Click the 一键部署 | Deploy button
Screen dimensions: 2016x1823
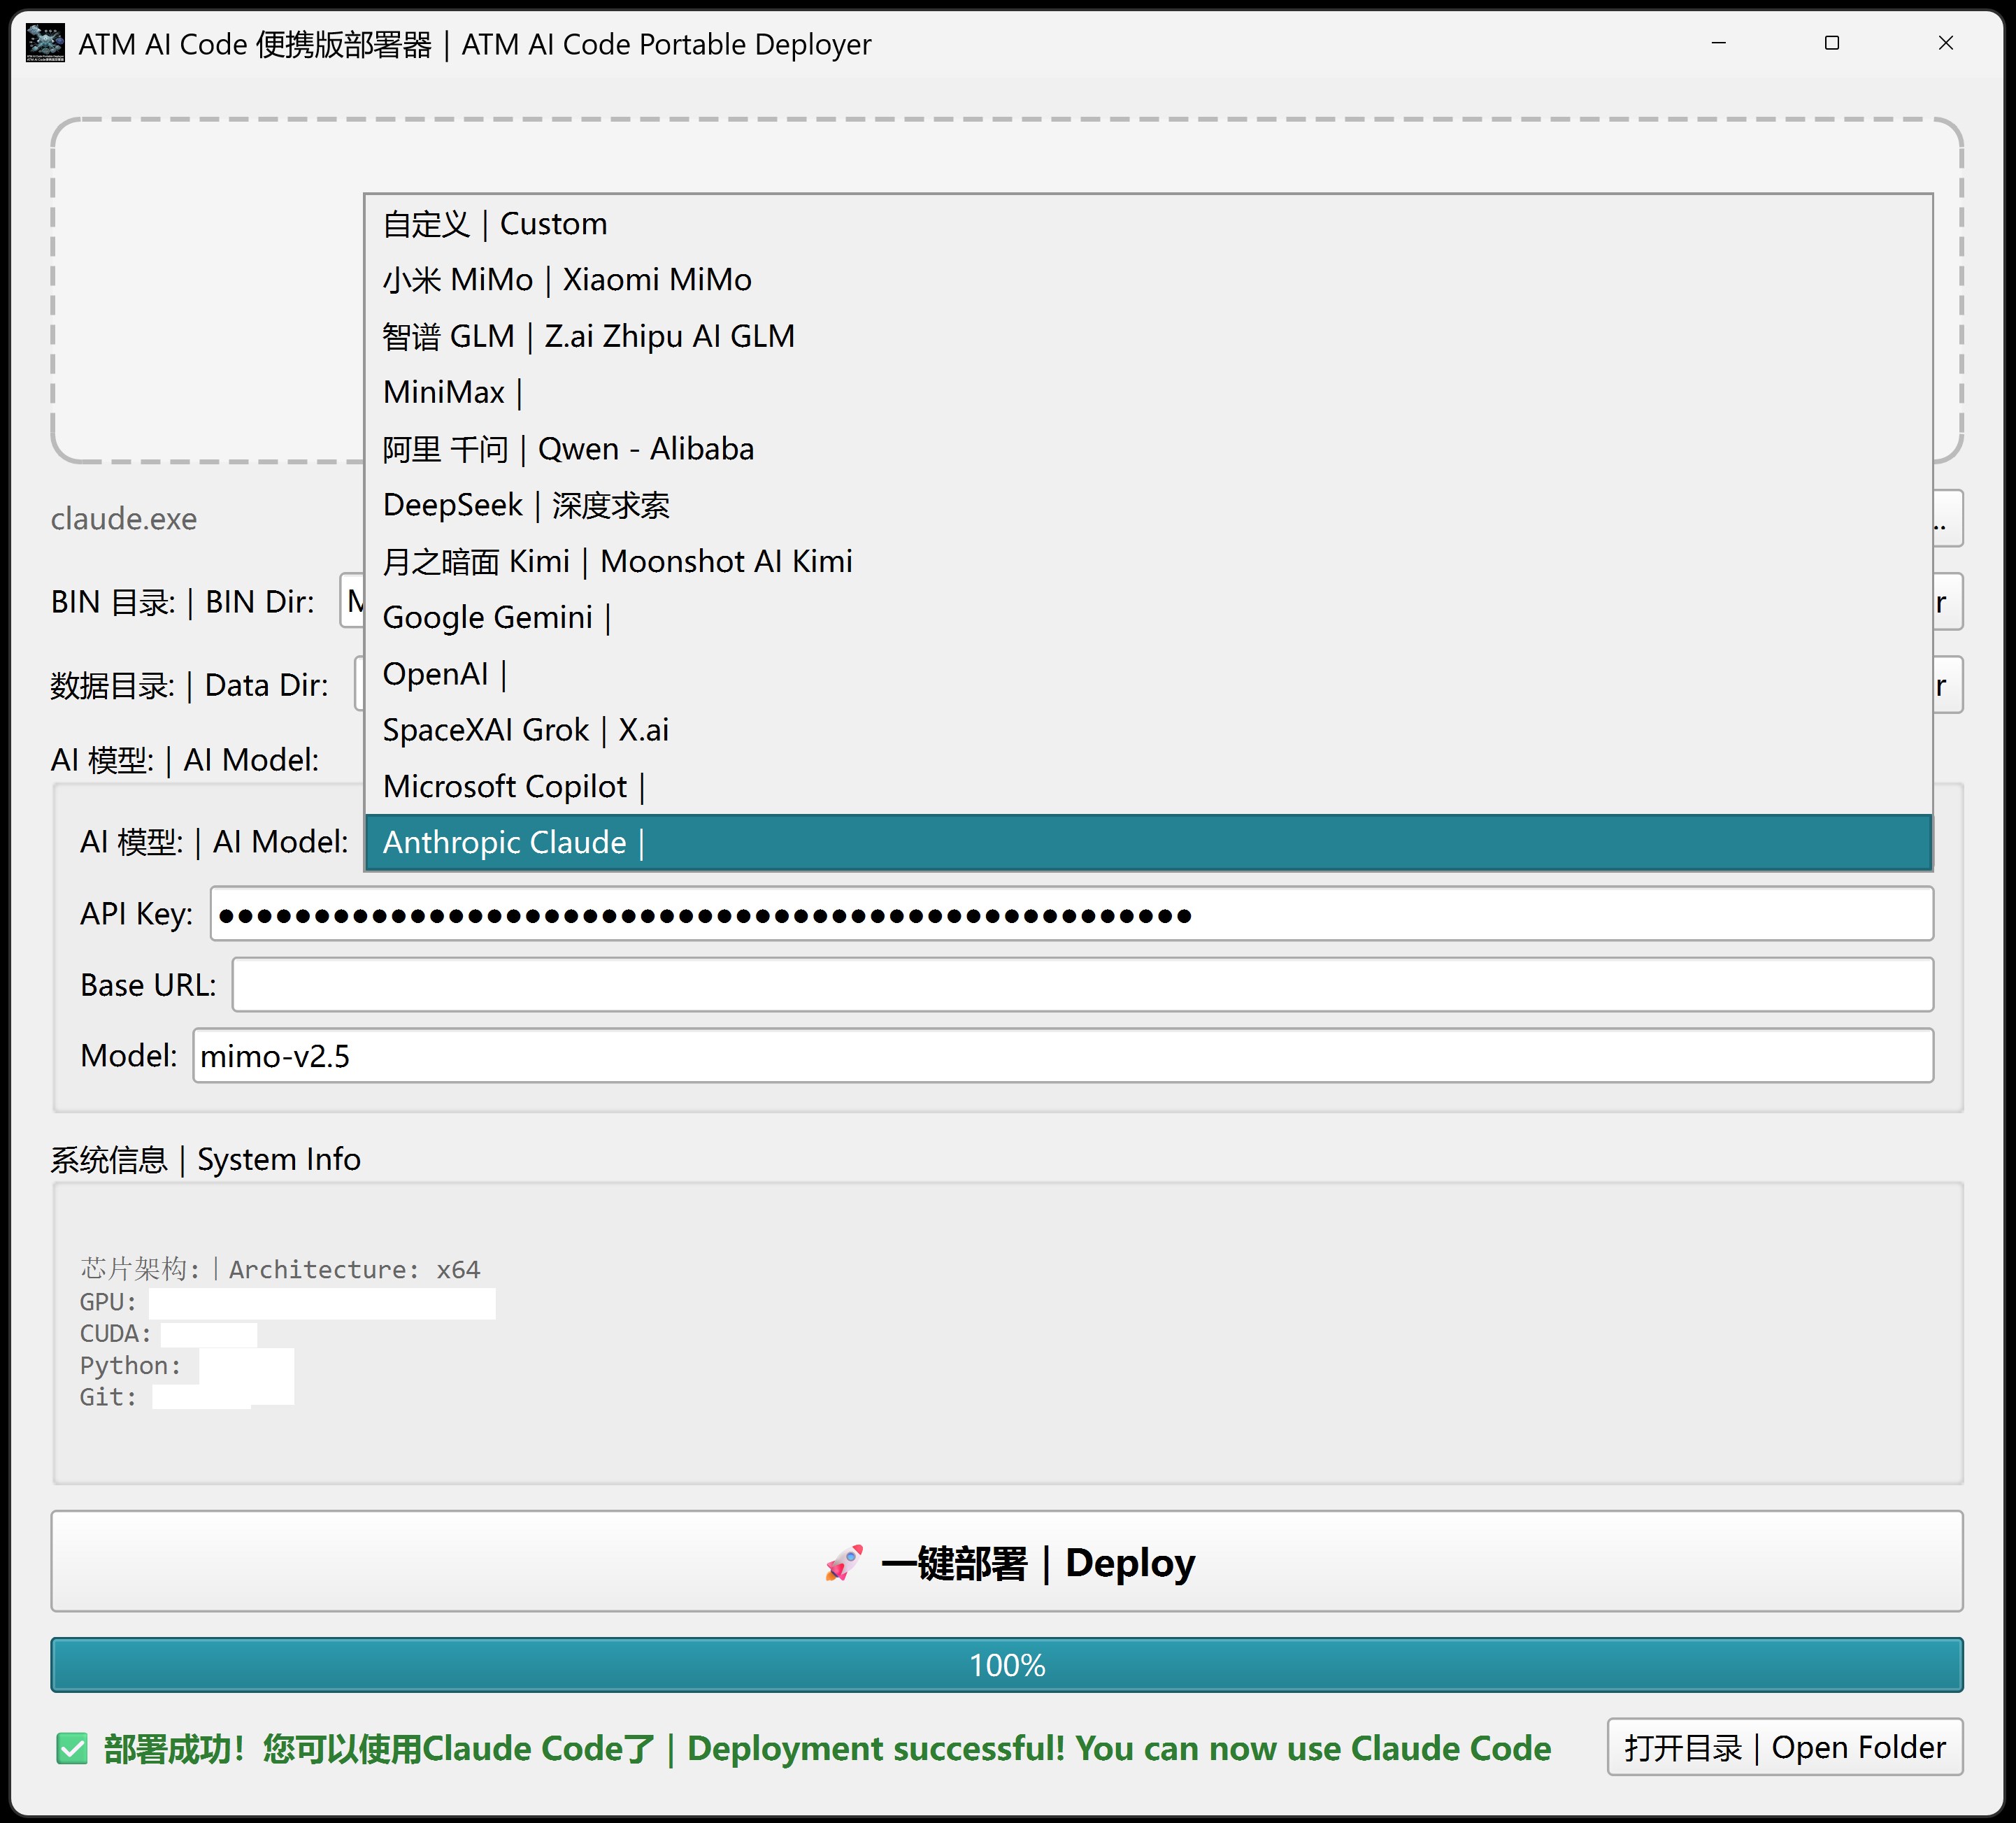pyautogui.click(x=1007, y=1561)
